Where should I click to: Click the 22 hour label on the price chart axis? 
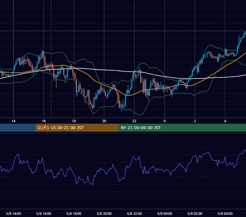coord(134,121)
